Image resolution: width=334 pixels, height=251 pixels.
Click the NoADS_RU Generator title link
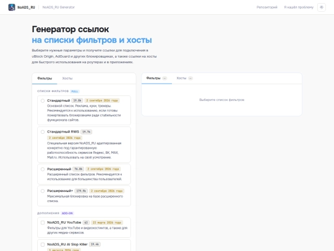(59, 7)
